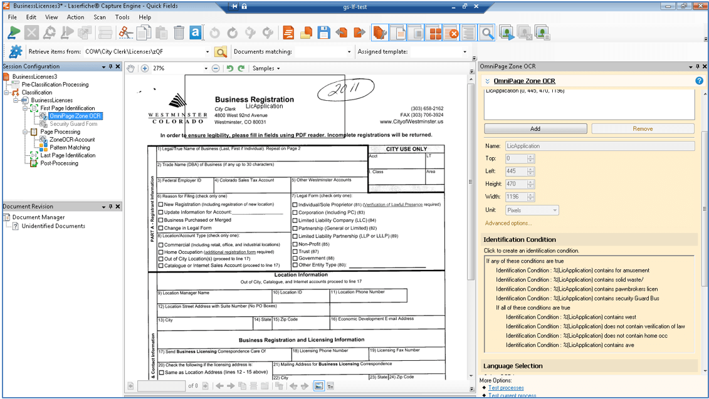Click the green run session arrow icon
This screenshot has height=399, width=709.
[14, 33]
